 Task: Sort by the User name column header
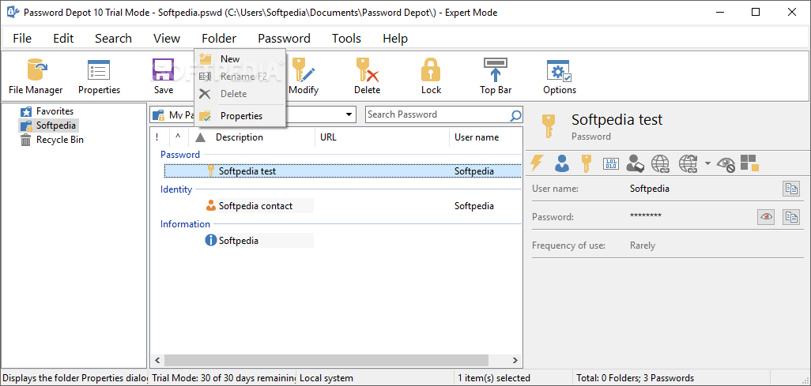click(x=477, y=137)
